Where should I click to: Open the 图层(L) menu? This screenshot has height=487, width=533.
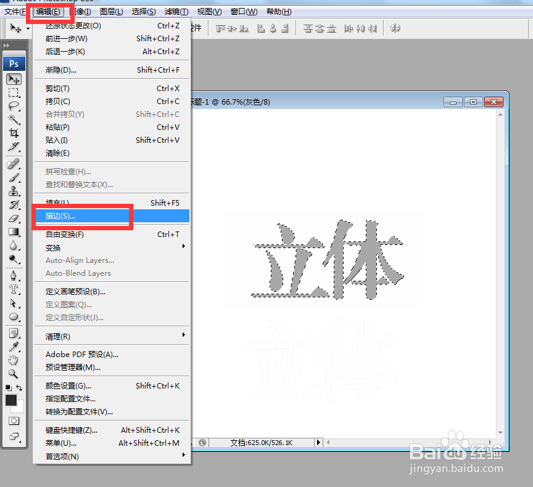[x=112, y=12]
